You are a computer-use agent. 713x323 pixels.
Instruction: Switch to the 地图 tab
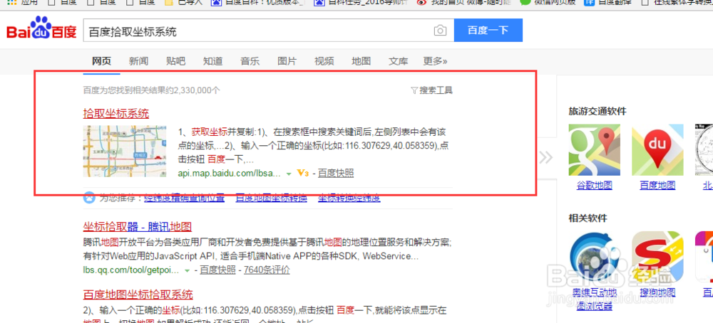[x=361, y=61]
